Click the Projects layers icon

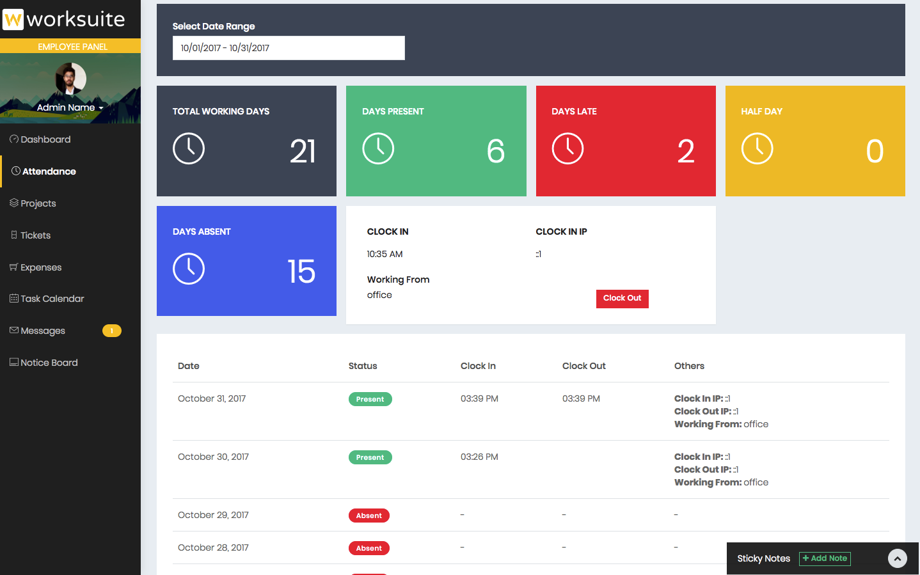[14, 203]
